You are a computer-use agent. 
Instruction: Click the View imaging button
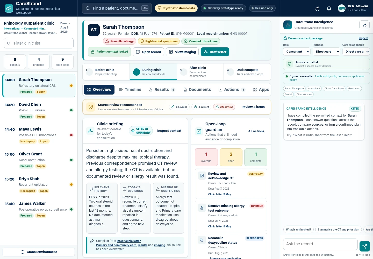[x=182, y=52]
